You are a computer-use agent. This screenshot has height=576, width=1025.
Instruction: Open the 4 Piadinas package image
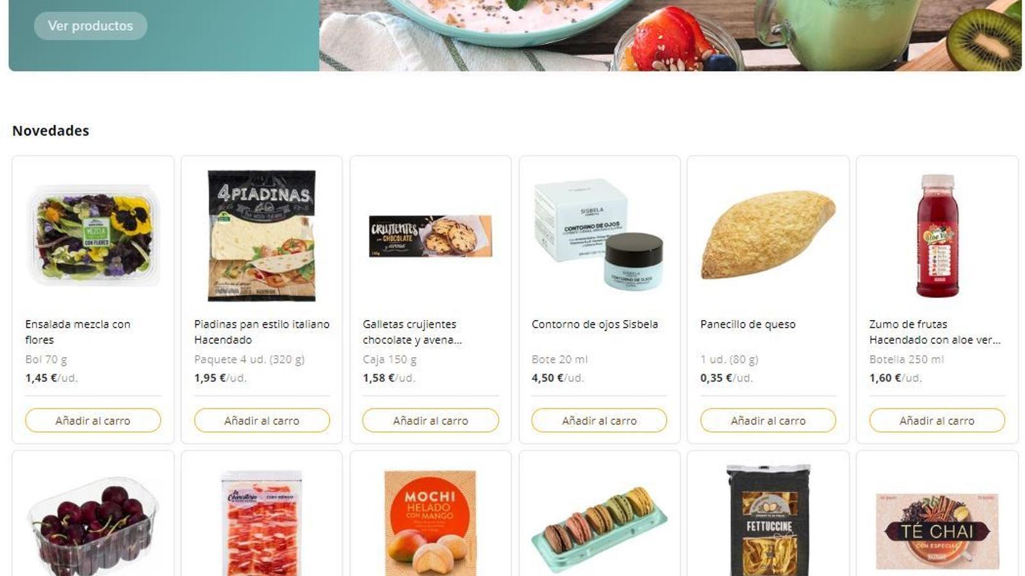coord(262,236)
